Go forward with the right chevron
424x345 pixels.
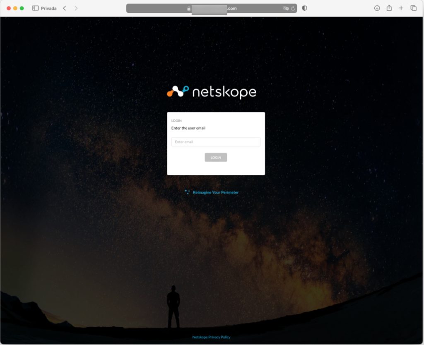click(76, 8)
